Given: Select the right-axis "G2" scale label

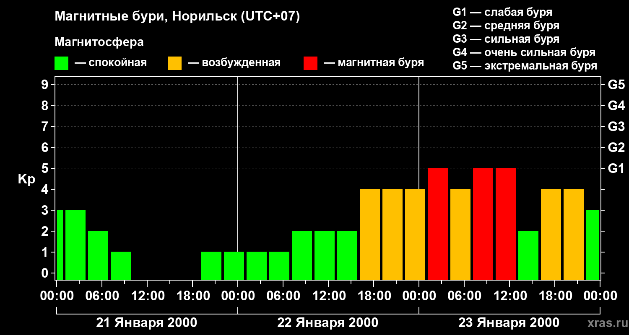Looking at the screenshot, I should [616, 147].
